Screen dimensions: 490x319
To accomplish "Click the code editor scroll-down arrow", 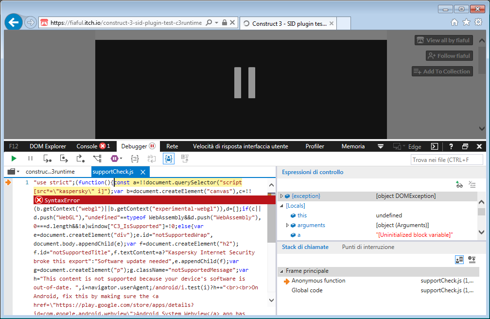I will (x=271, y=300).
